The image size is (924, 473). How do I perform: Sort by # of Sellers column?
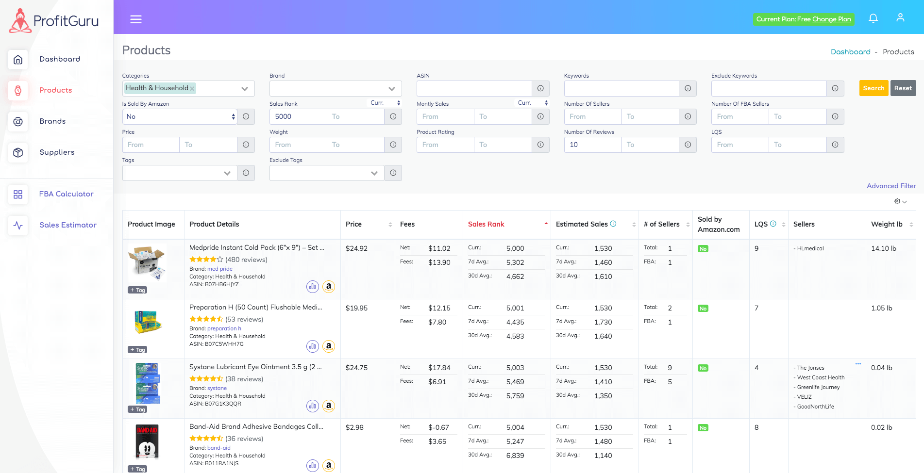[688, 225]
